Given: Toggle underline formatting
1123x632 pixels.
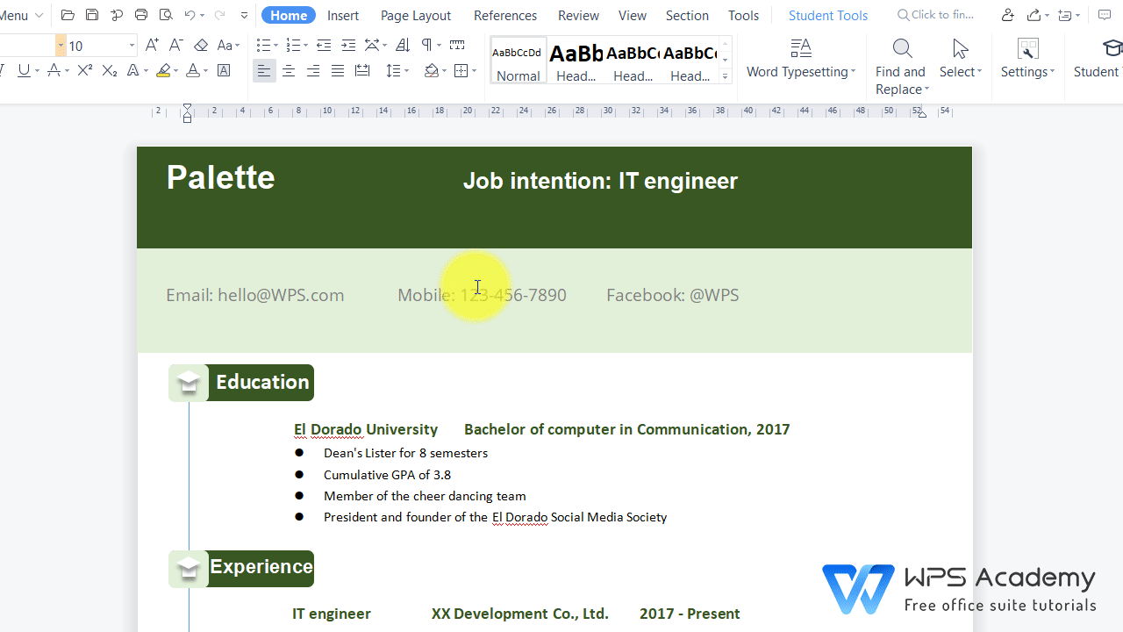Looking at the screenshot, I should click(24, 71).
